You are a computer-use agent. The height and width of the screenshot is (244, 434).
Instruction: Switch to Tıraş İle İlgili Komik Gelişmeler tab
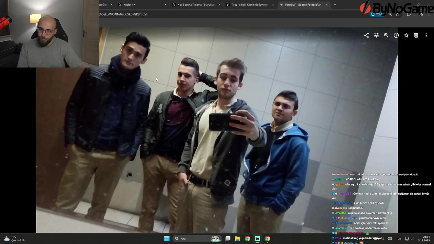pyautogui.click(x=250, y=5)
